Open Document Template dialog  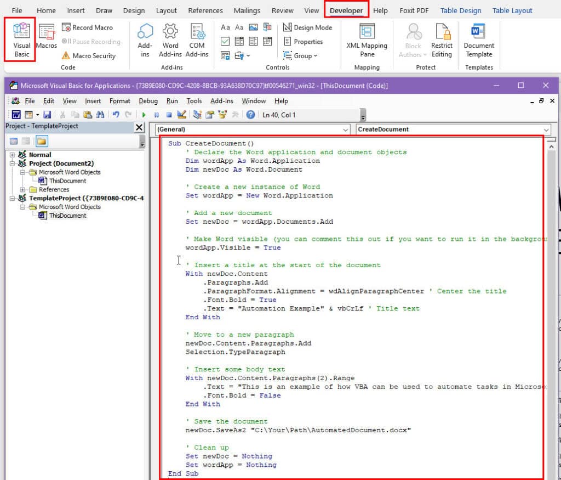click(x=479, y=40)
